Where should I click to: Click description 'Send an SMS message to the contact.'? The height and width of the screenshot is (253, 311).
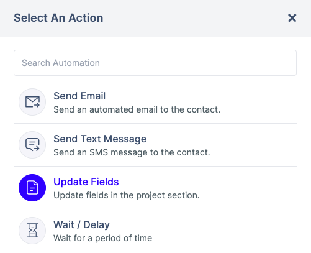[132, 152]
